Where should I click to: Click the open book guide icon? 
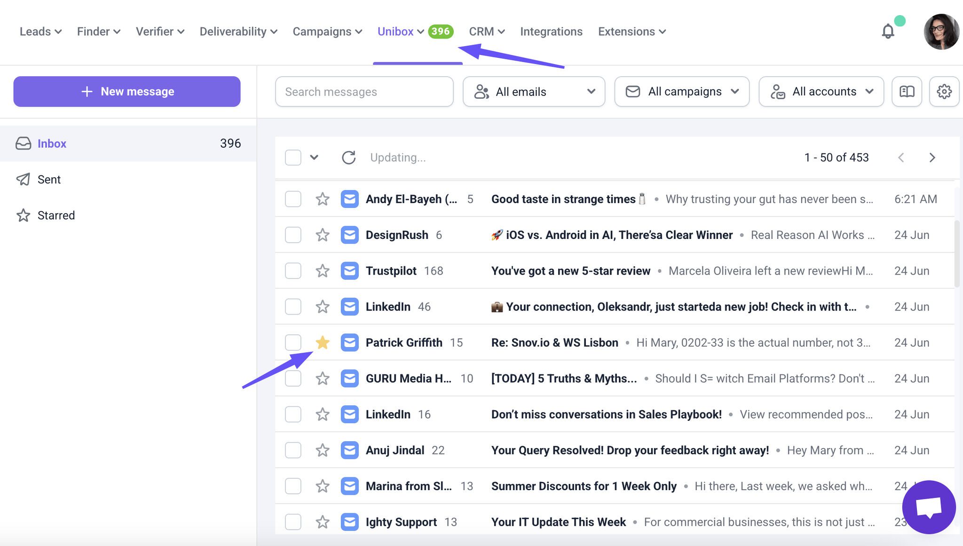point(907,91)
